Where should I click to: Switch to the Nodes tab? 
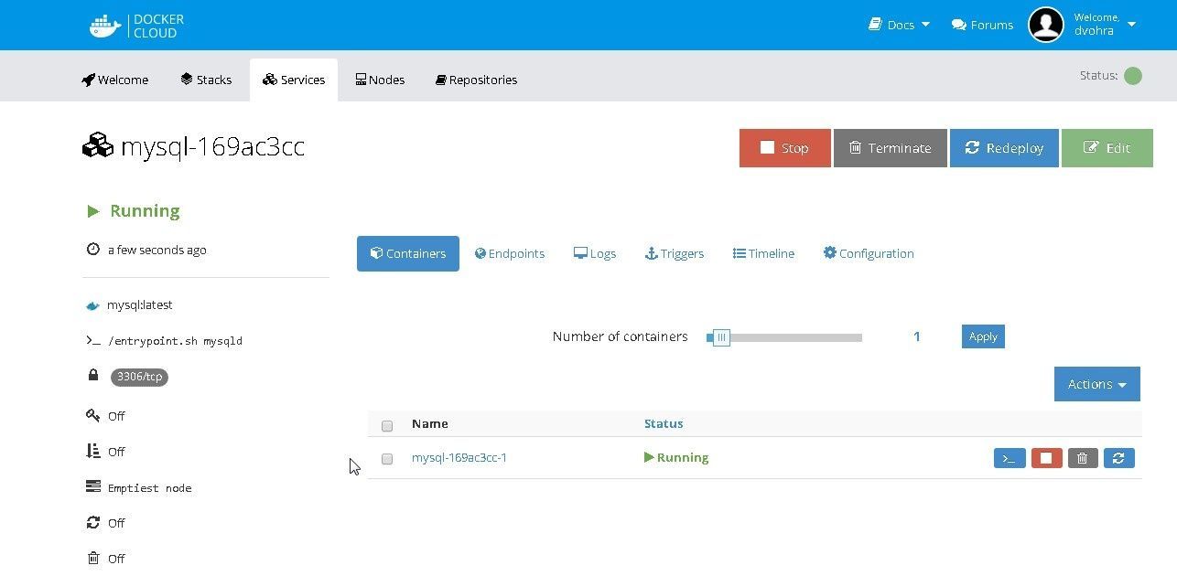(x=380, y=80)
